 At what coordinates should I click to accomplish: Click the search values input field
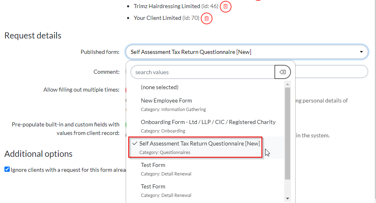202,72
